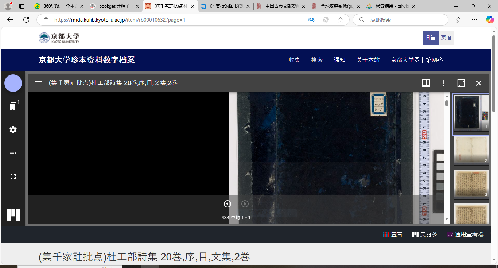
Task: Add this page to browser favorites star
Action: pos(340,20)
